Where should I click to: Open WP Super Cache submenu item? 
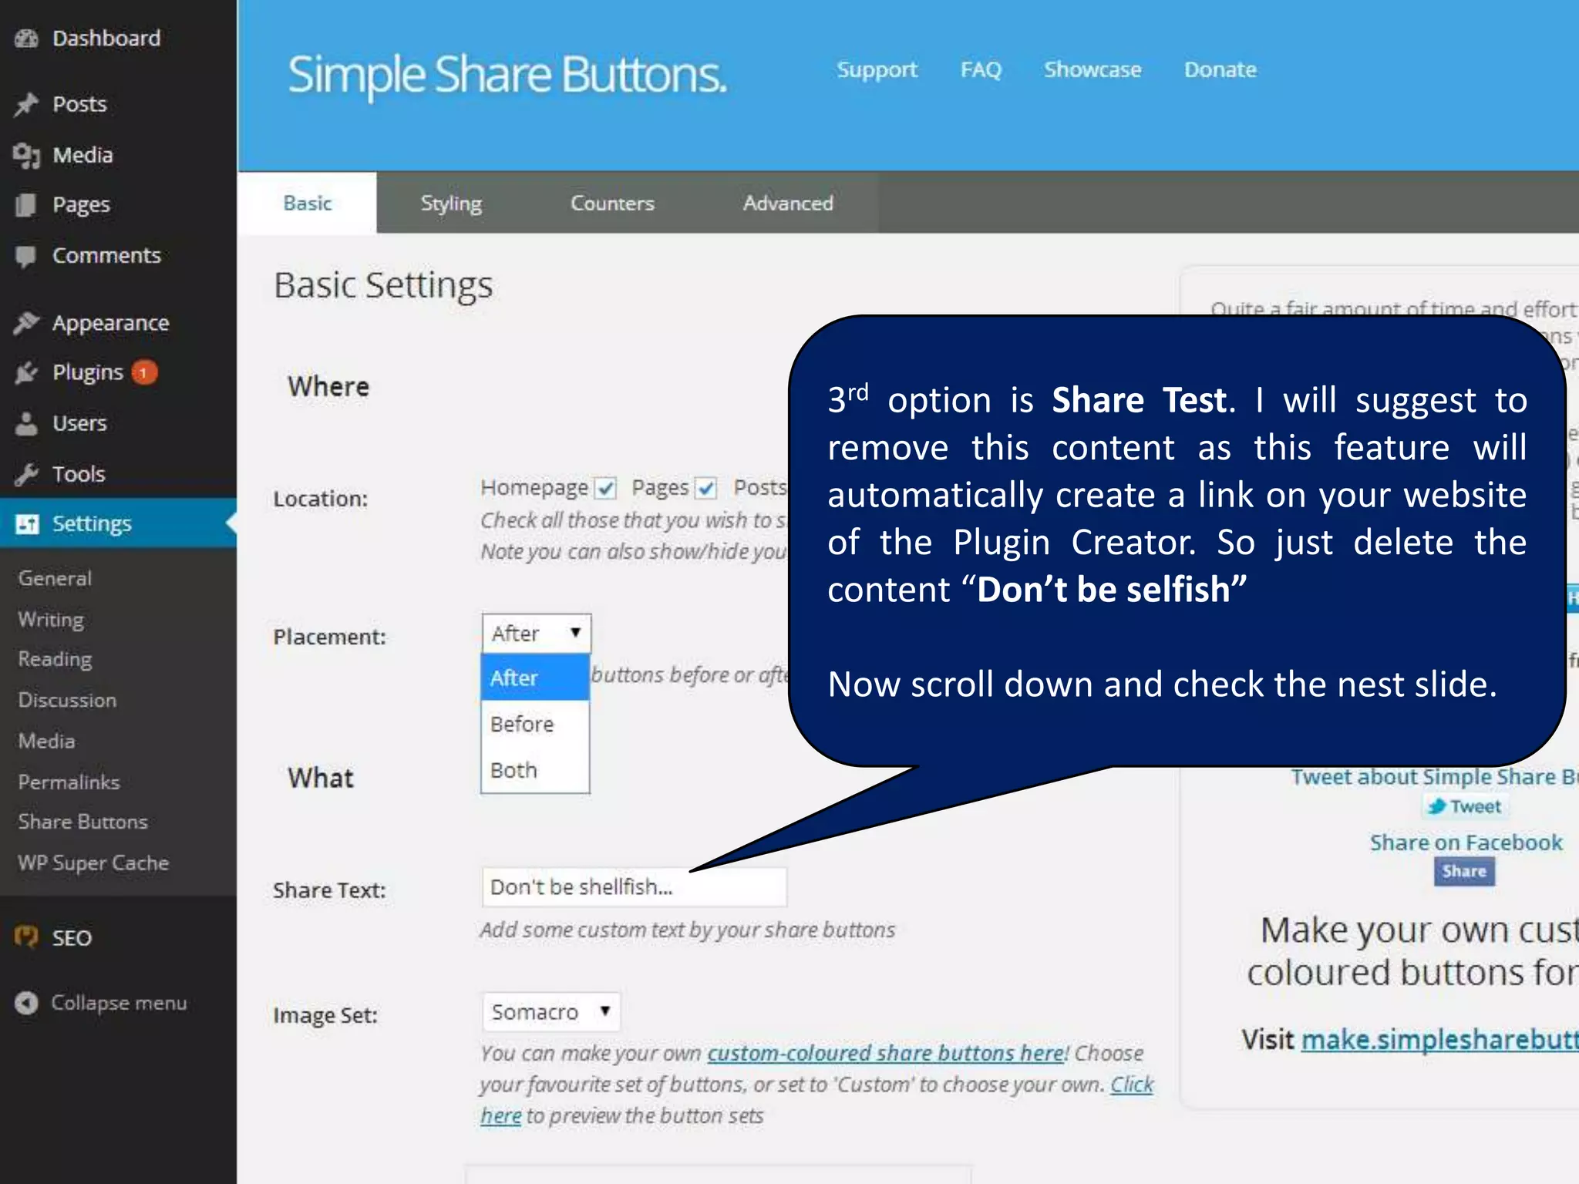[x=93, y=863]
